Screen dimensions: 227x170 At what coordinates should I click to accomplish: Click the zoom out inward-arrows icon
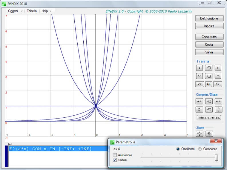209,134
